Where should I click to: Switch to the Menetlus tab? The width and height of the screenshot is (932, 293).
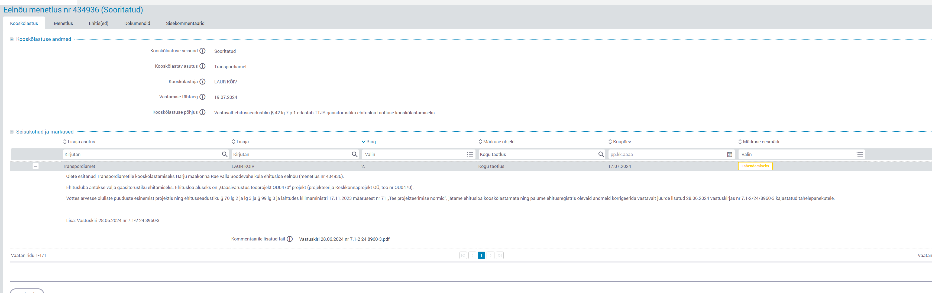pos(63,24)
